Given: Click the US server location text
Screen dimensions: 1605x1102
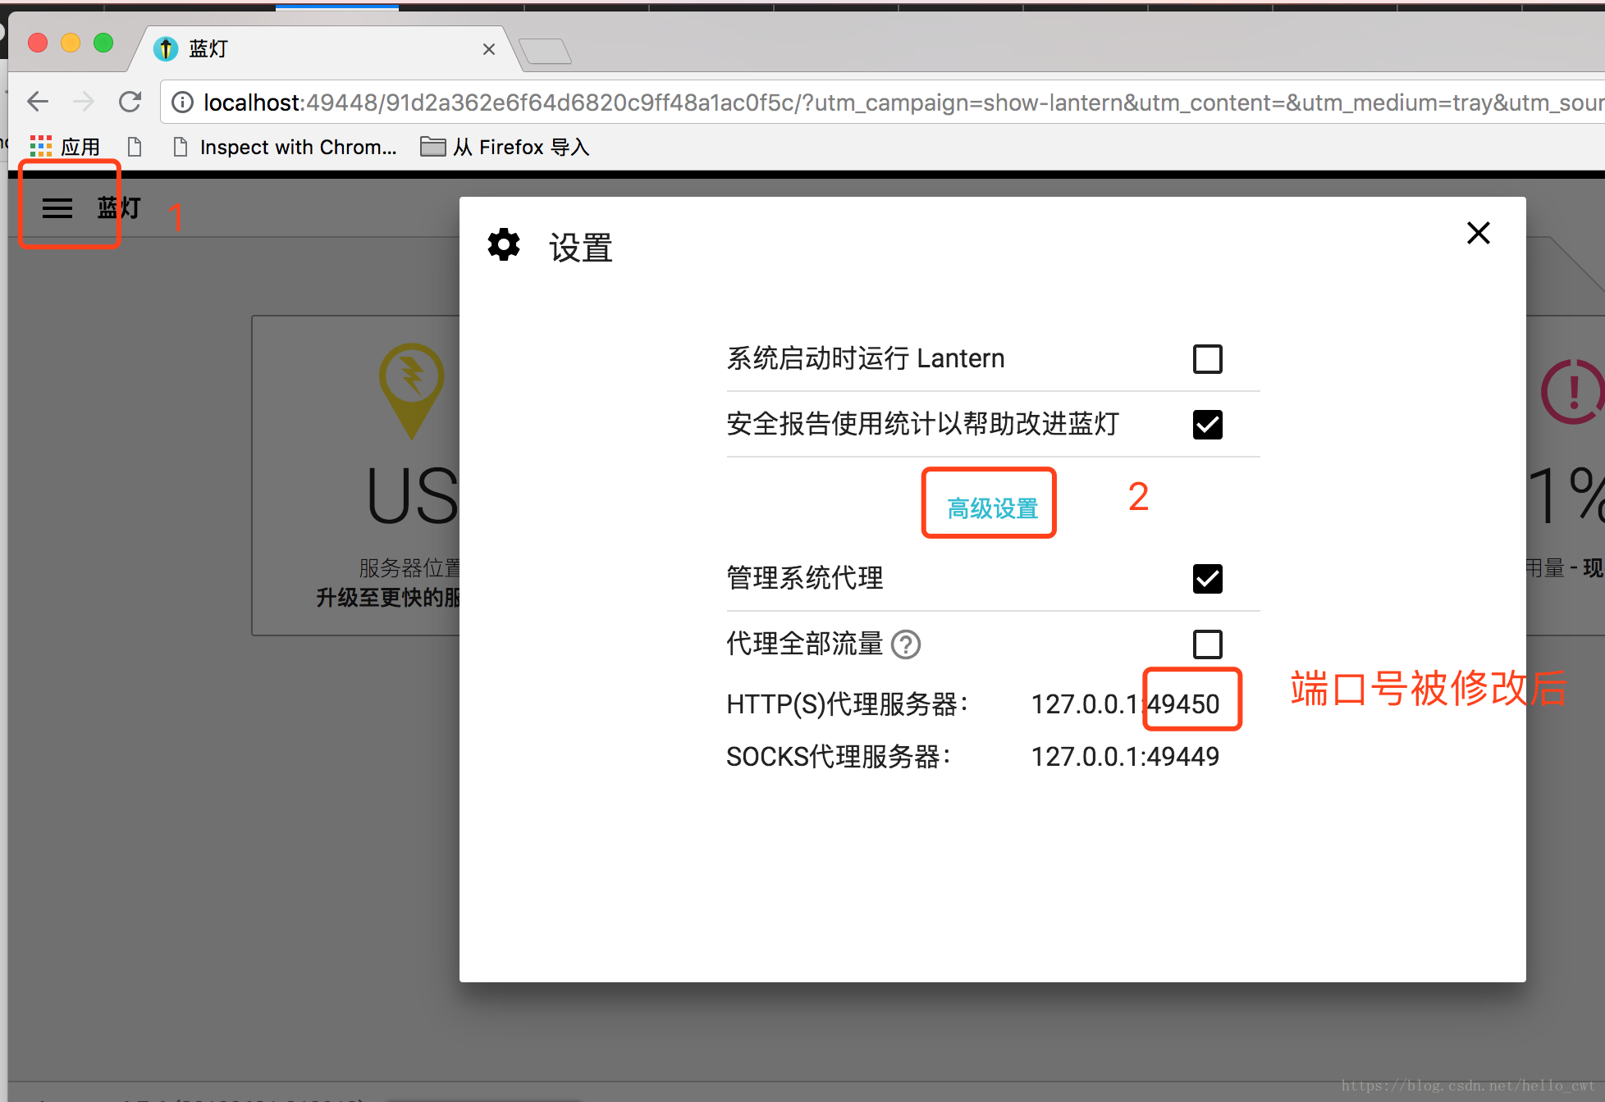Looking at the screenshot, I should click(x=412, y=496).
